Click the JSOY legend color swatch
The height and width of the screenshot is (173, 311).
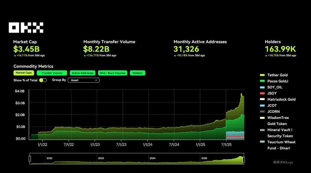point(262,93)
